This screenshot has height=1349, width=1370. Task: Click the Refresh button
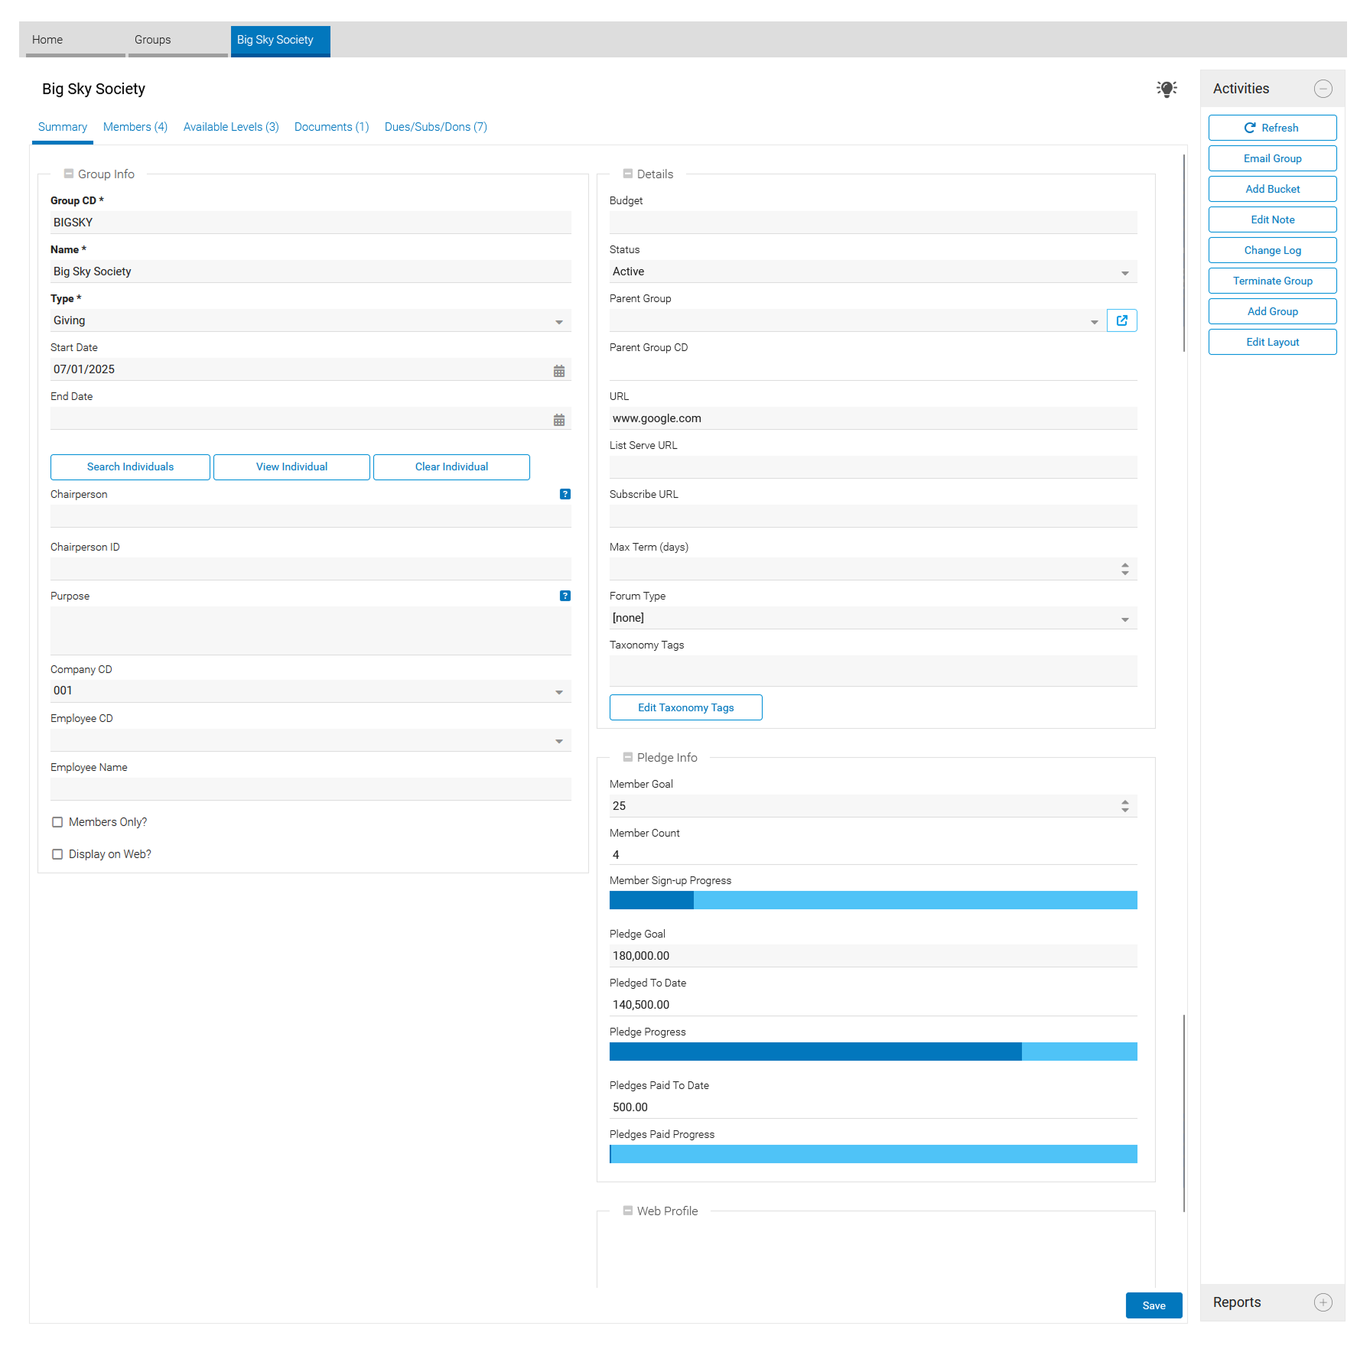coord(1272,128)
